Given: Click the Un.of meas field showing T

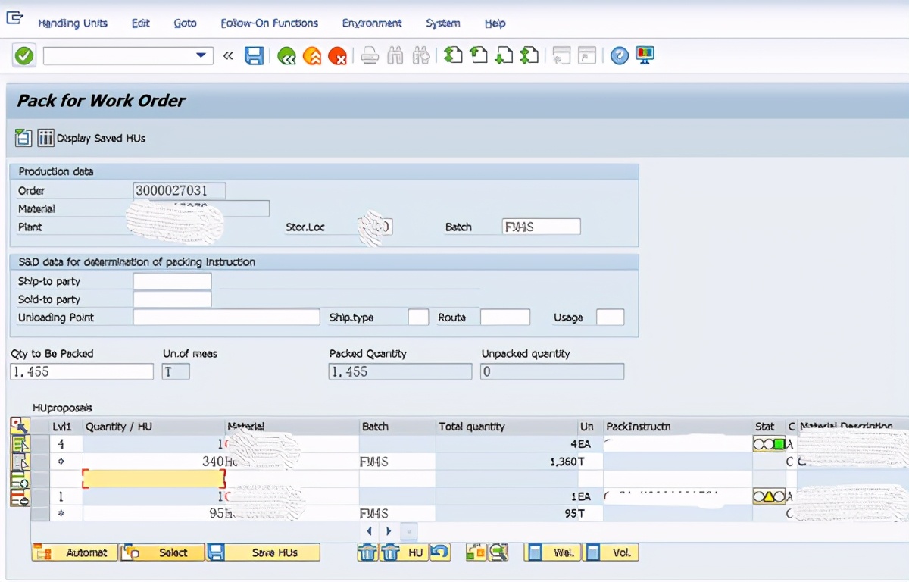Looking at the screenshot, I should tap(176, 371).
